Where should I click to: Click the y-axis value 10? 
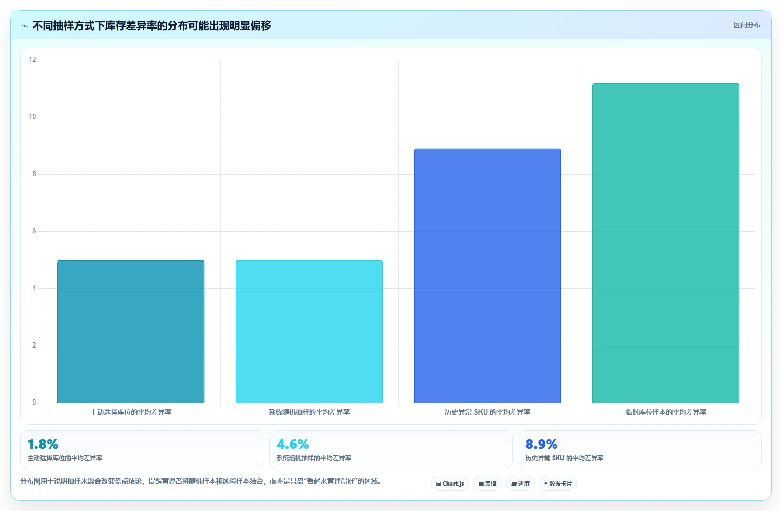(33, 117)
